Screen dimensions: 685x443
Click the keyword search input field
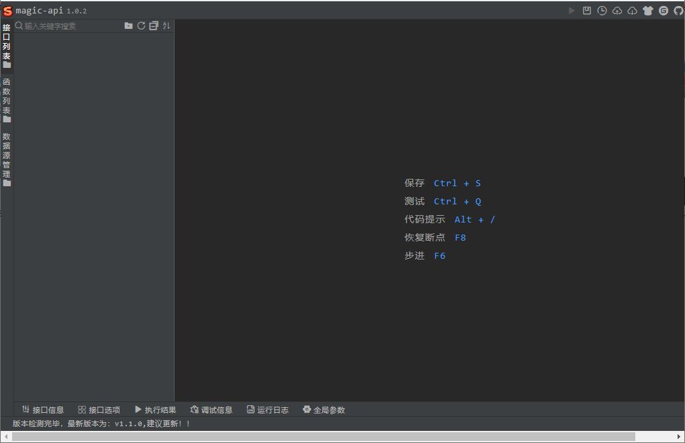tap(67, 26)
